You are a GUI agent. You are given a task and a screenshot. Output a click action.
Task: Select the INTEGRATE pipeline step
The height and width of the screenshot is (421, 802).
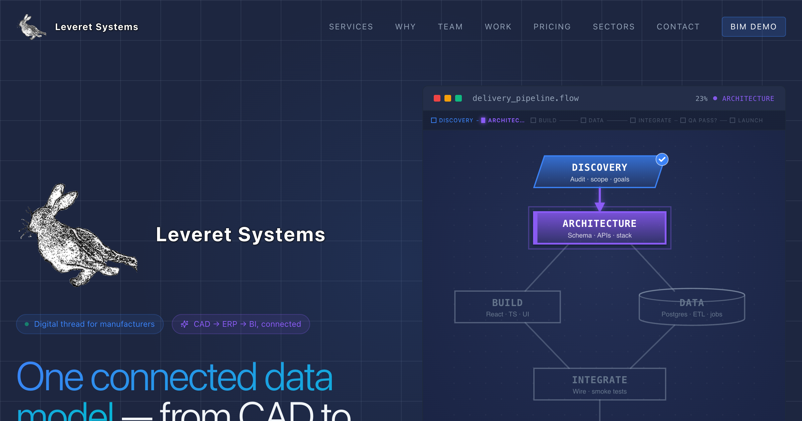[x=651, y=120]
